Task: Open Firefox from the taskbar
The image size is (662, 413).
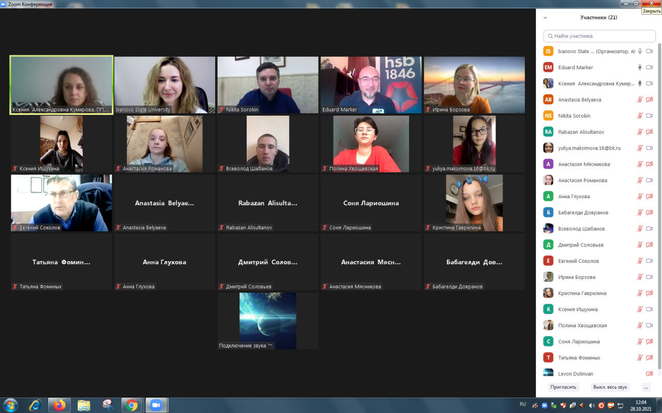Action: click(59, 405)
